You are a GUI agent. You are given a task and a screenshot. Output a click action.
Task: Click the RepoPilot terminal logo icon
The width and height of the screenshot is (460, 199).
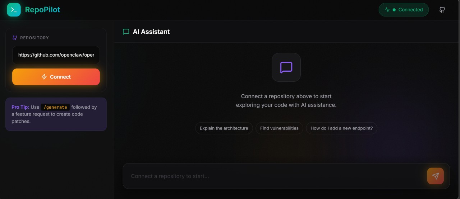point(14,10)
